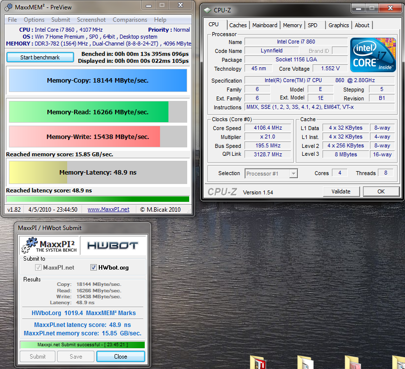Image resolution: width=405 pixels, height=369 pixels.
Task: Click the Cores value 4
Action: click(x=340, y=173)
